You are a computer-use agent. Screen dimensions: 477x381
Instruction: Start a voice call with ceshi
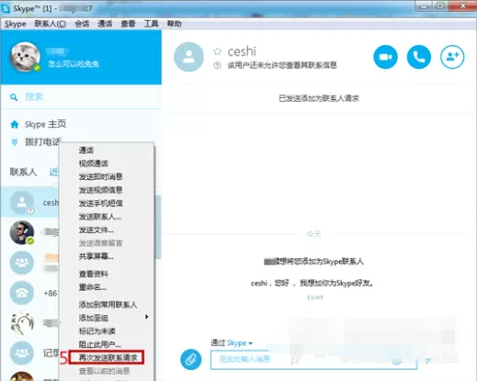pyautogui.click(x=419, y=57)
